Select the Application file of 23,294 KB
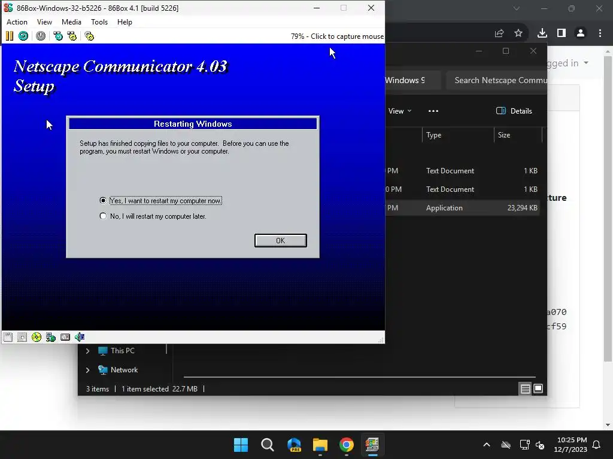This screenshot has width=613, height=459. pyautogui.click(x=463, y=208)
